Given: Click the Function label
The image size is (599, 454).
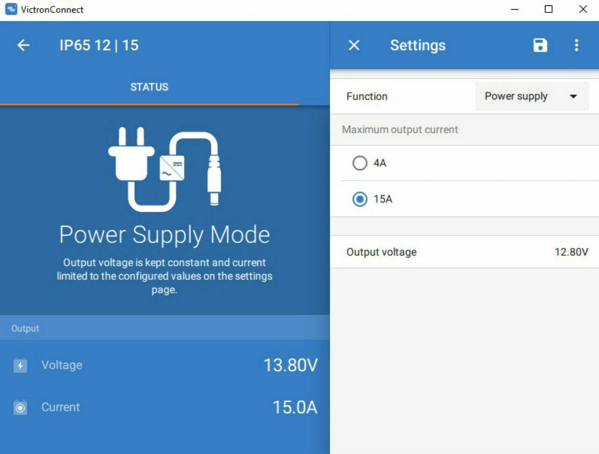Looking at the screenshot, I should pos(367,96).
